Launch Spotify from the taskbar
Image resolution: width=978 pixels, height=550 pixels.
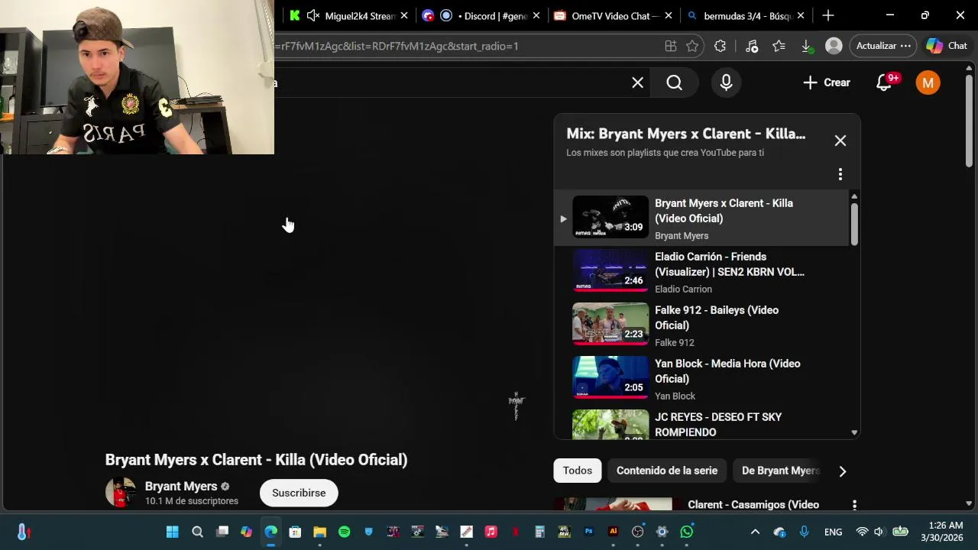344,532
